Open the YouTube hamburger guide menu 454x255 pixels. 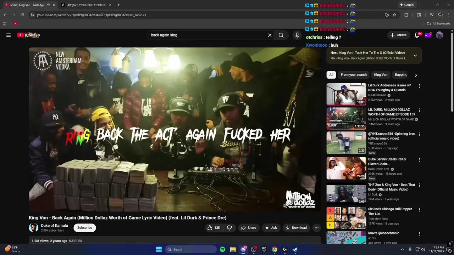pyautogui.click(x=9, y=35)
